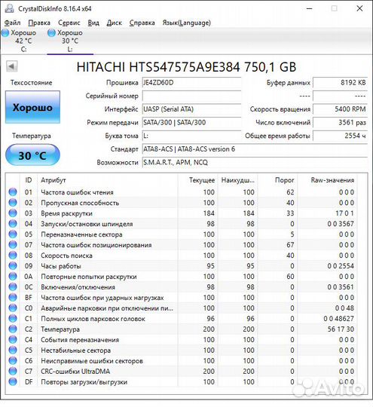The height and width of the screenshot is (407, 373).
Task: Click the Скорость вращения value 5400 RPM
Action: (x=340, y=109)
